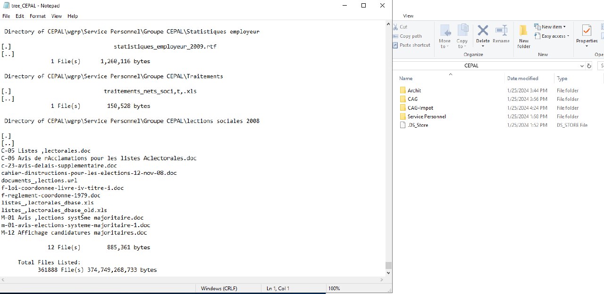Open the address bar history dropdown
This screenshot has width=604, height=294.
coord(582,66)
